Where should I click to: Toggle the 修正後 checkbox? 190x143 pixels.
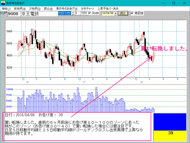pos(132,13)
